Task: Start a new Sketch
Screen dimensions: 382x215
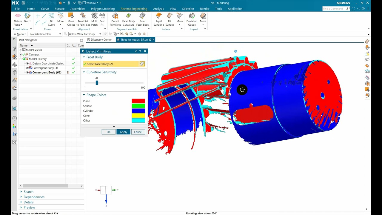Action: click(x=27, y=18)
